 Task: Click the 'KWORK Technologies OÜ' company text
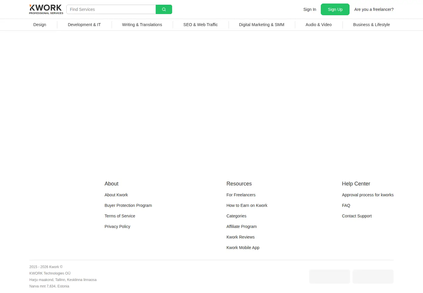pos(50,273)
